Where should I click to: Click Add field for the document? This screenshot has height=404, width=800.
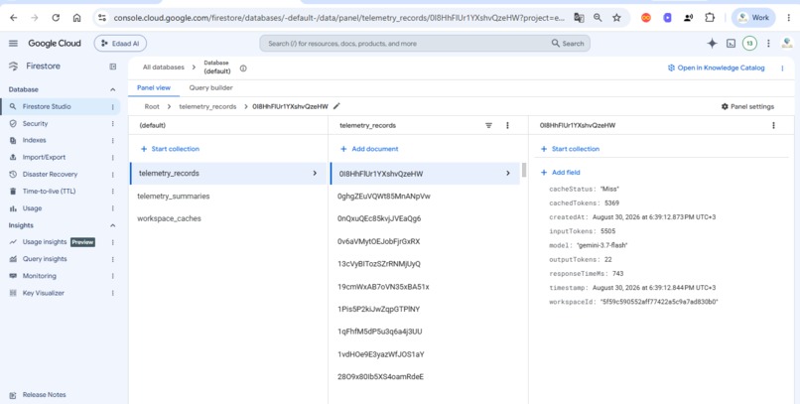tap(560, 173)
